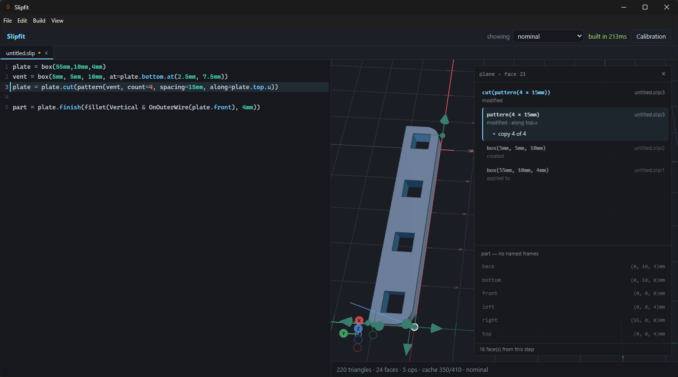Expand the copy 4 of 4 entry
This screenshot has width=678, height=377.
pyautogui.click(x=509, y=134)
